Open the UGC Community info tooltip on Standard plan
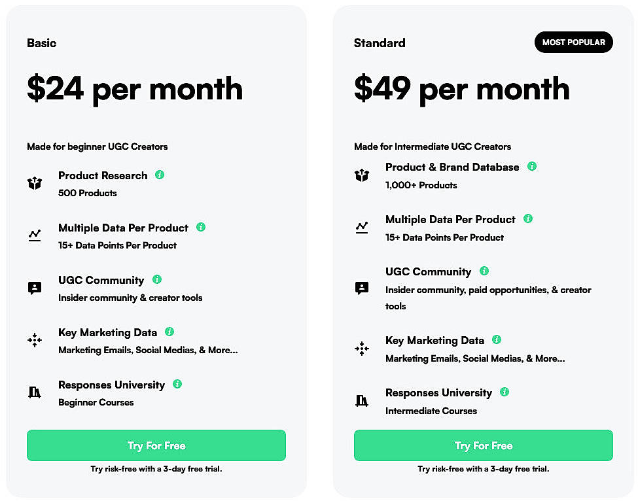Viewport: 638px width, 501px height. [x=484, y=271]
